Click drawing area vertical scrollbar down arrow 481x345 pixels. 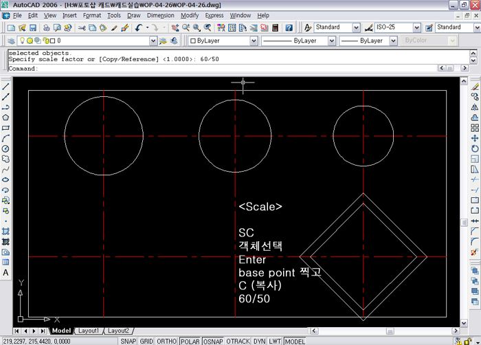pos(464,323)
